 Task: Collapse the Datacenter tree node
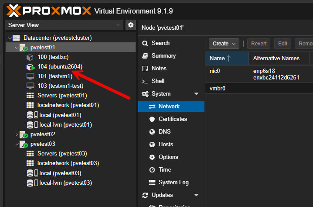[x=10, y=38]
